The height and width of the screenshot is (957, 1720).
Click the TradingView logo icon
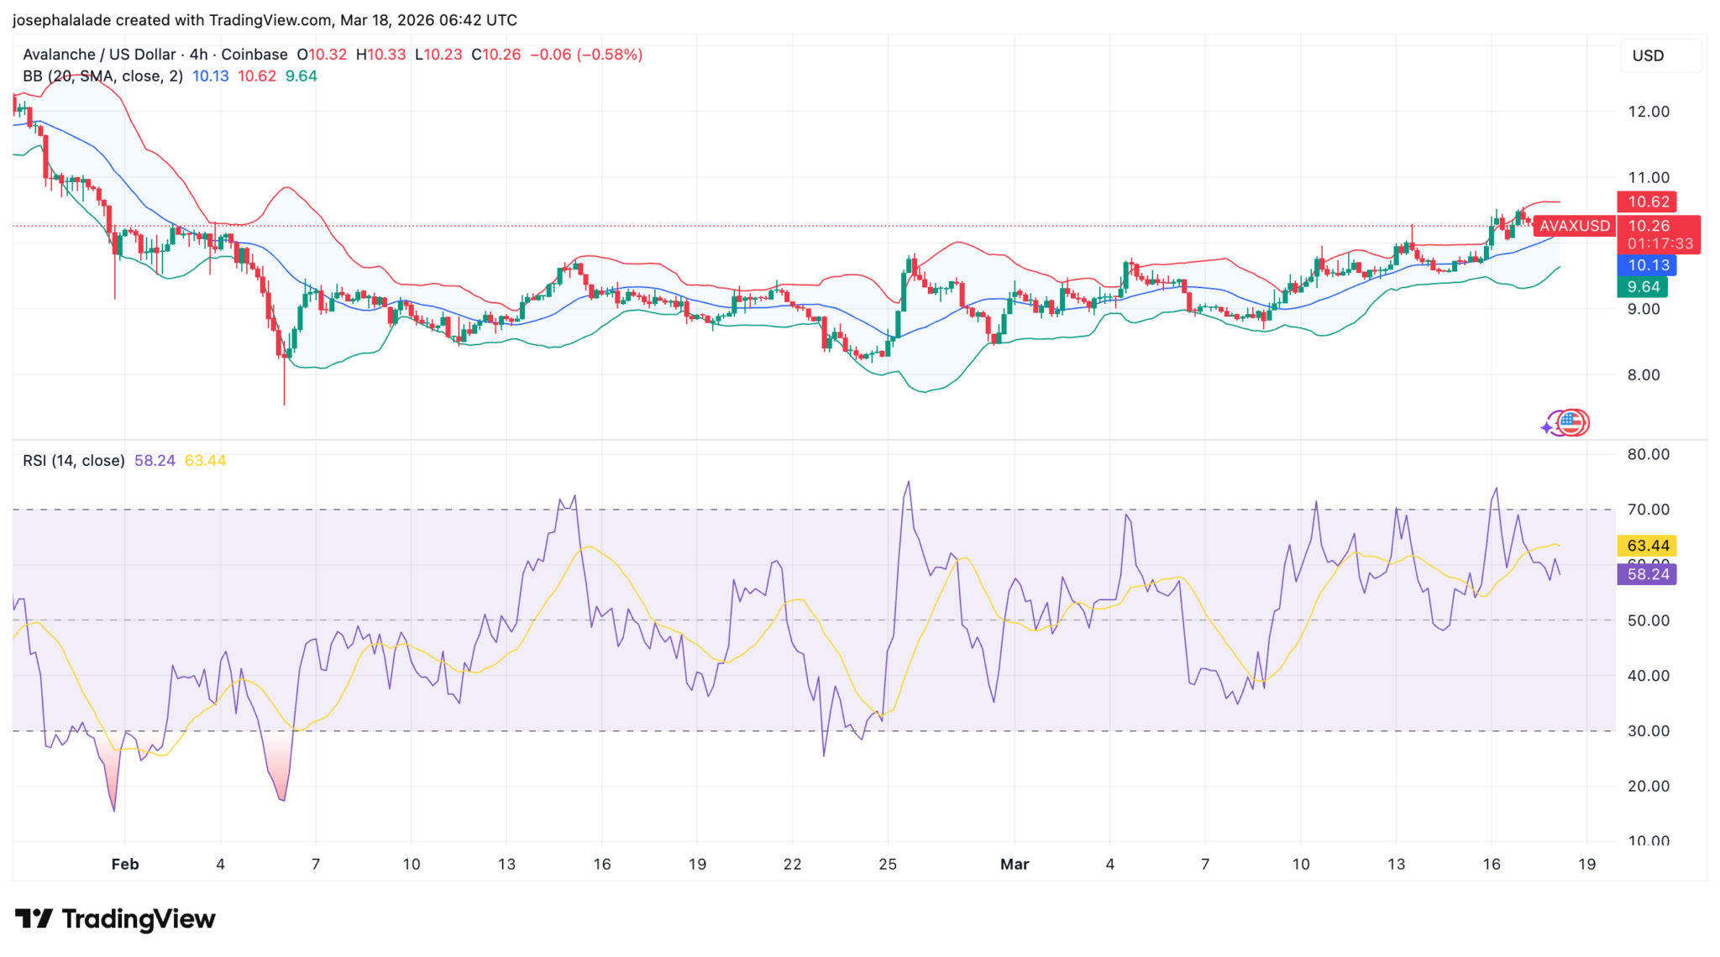tap(34, 918)
